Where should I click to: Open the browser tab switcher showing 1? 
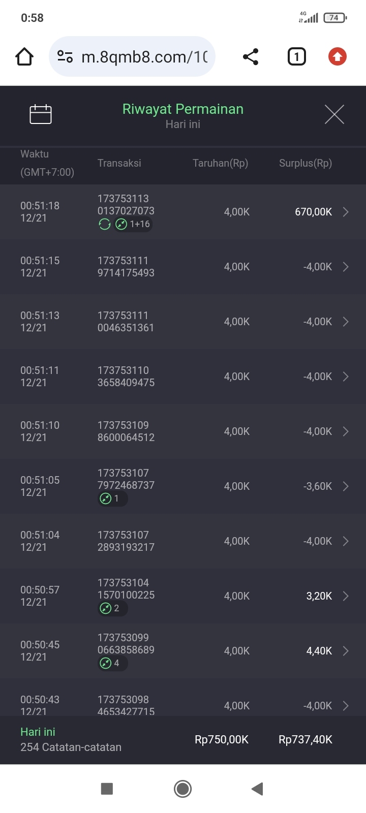click(x=296, y=56)
